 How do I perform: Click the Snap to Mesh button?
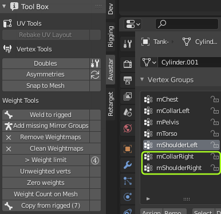(x=46, y=86)
